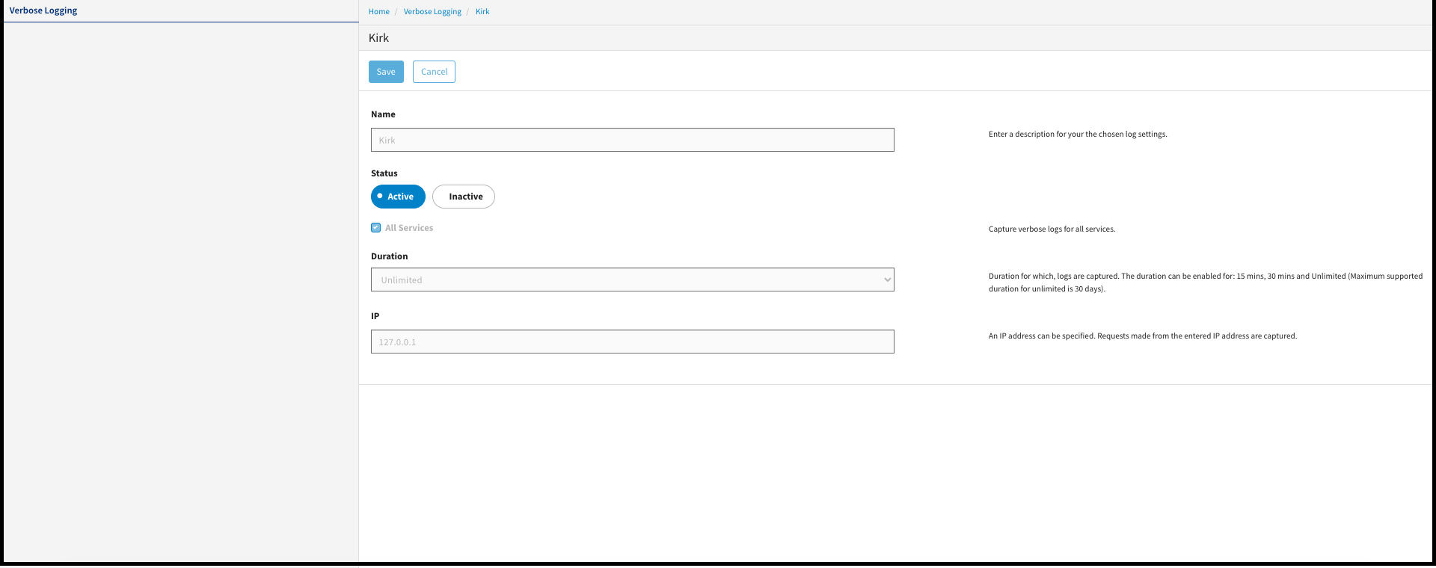The height and width of the screenshot is (568, 1436).
Task: Click the radio dot inside the Active button
Action: (x=380, y=196)
